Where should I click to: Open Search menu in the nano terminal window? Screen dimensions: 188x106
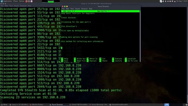(78, 9)
